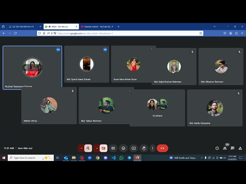Click the 12 others participants tile
246x184 pixels.
pyautogui.click(x=157, y=108)
